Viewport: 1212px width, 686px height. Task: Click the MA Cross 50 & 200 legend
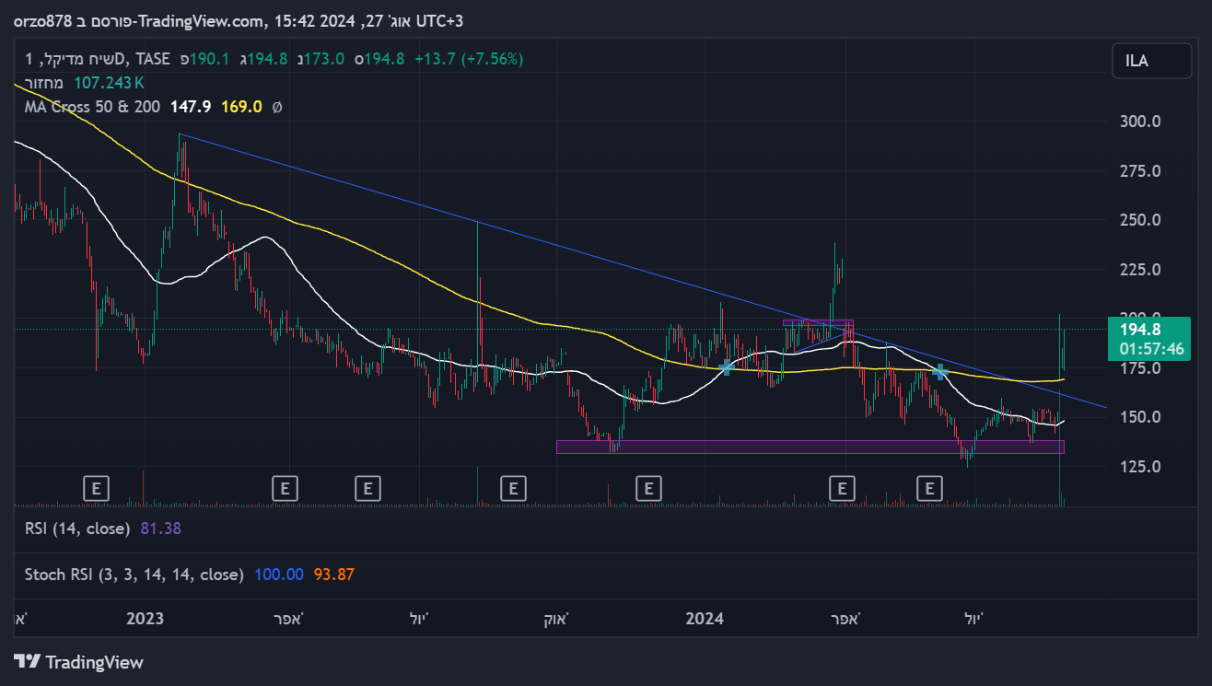pyautogui.click(x=92, y=107)
